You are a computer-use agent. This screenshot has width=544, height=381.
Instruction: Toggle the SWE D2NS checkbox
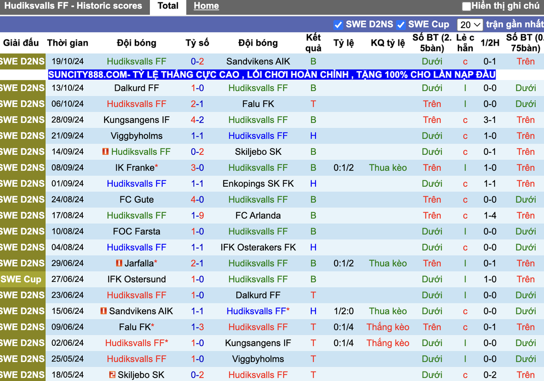(338, 25)
